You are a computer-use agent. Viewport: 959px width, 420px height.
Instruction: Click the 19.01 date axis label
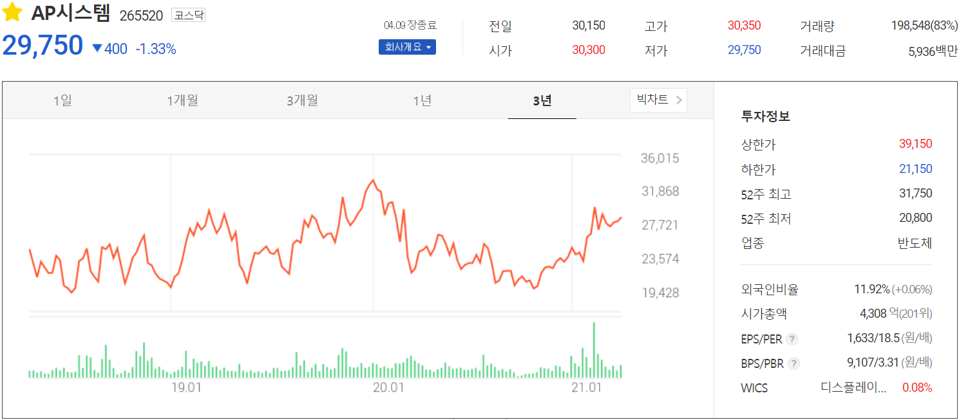pyautogui.click(x=186, y=387)
